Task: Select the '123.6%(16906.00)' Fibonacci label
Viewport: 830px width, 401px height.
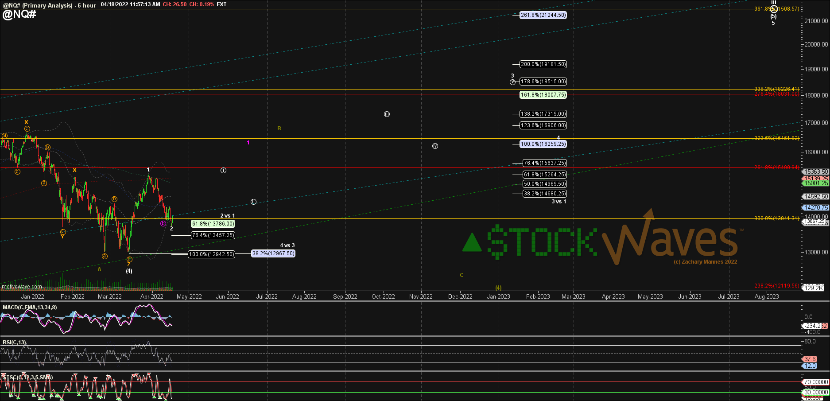Action: coord(543,125)
